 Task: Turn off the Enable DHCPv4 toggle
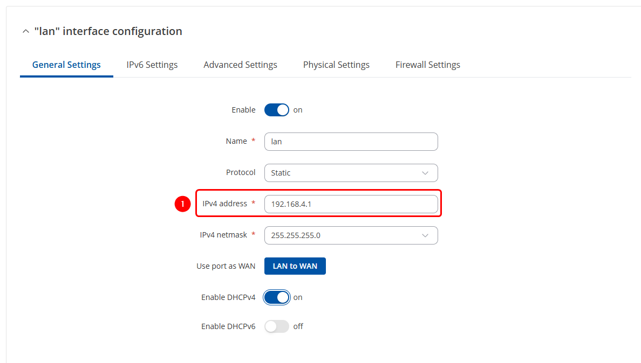point(277,297)
